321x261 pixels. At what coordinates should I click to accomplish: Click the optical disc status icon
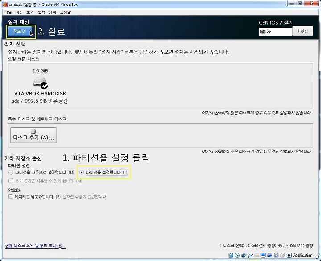click(x=237, y=255)
